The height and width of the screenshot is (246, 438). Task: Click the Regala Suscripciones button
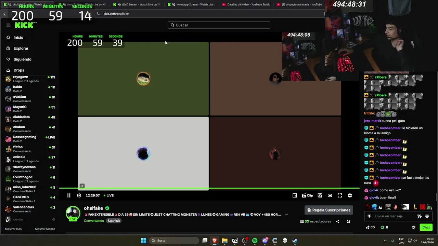[329, 210]
